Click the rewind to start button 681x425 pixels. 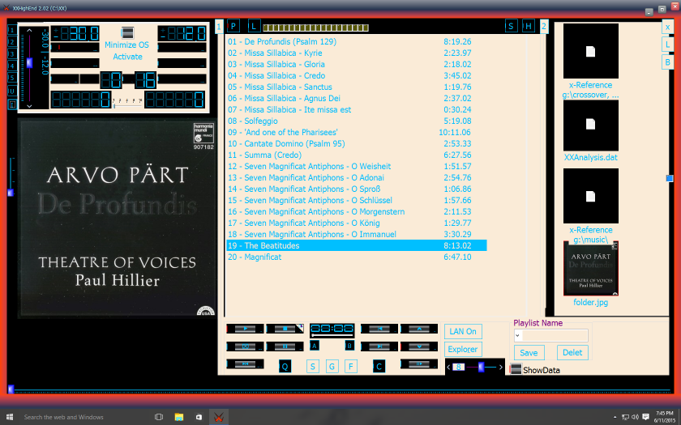tap(245, 363)
